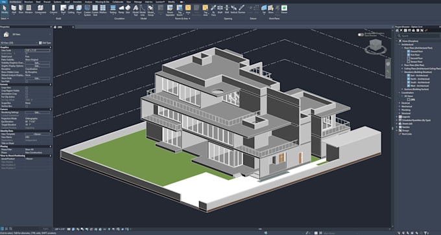Choose the Tag Area tool
The image size is (441, 235).
206,10
